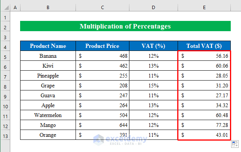Click the 12% VAT cell for Banana
The image size is (241, 152).
pos(153,56)
